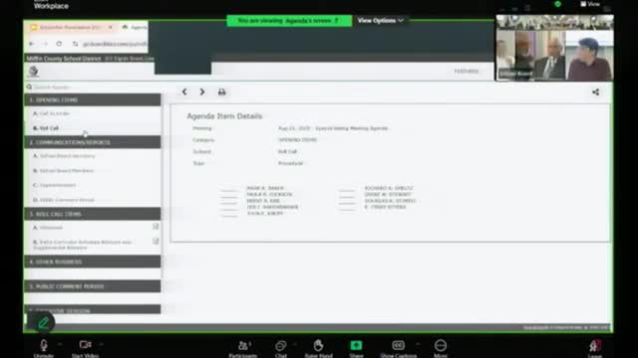
Task: Click the annotation pencil icon
Action: [43, 323]
